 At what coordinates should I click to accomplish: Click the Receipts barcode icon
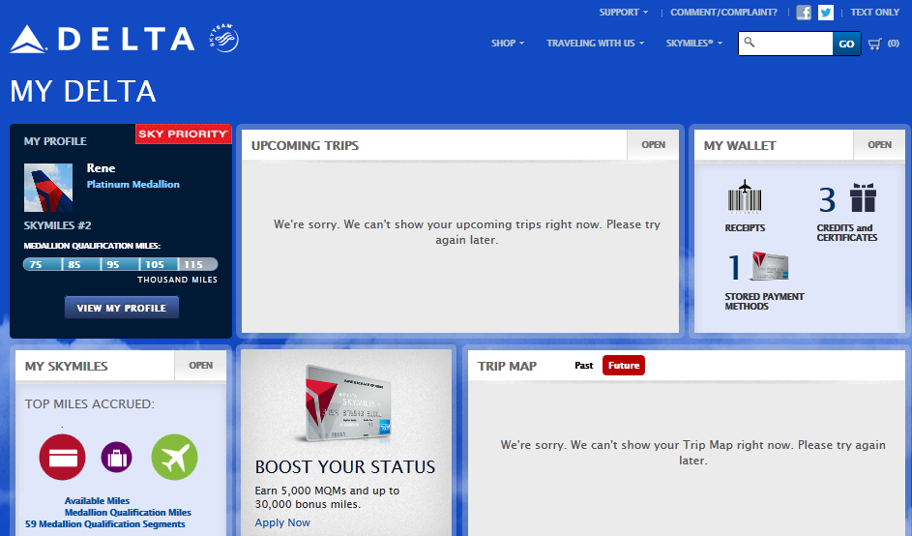tap(744, 198)
